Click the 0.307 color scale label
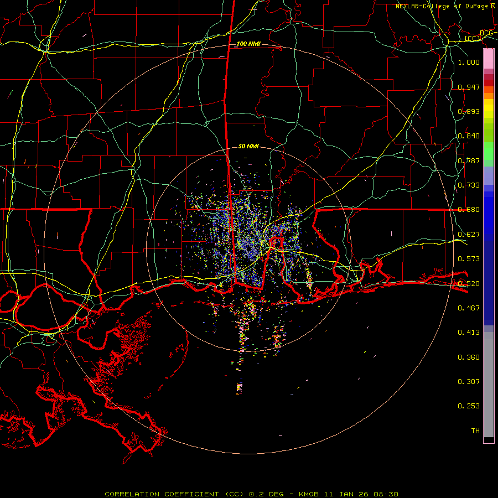This screenshot has width=498, height=498. (x=469, y=382)
